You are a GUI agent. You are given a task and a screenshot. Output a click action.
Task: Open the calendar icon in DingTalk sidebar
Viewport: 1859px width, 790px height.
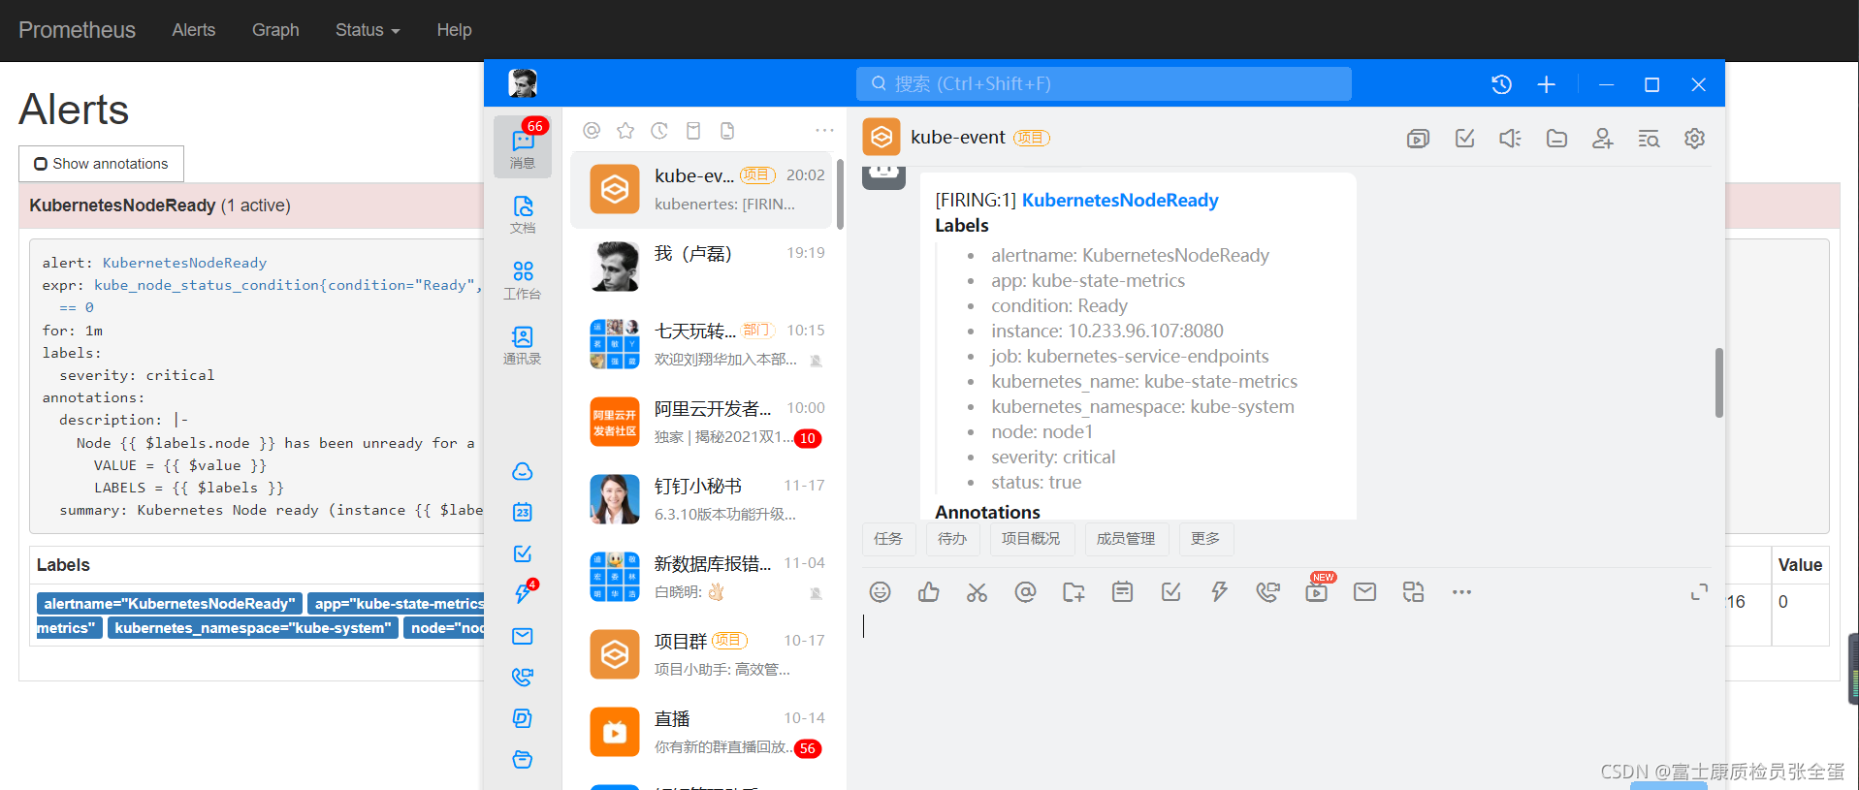(523, 512)
